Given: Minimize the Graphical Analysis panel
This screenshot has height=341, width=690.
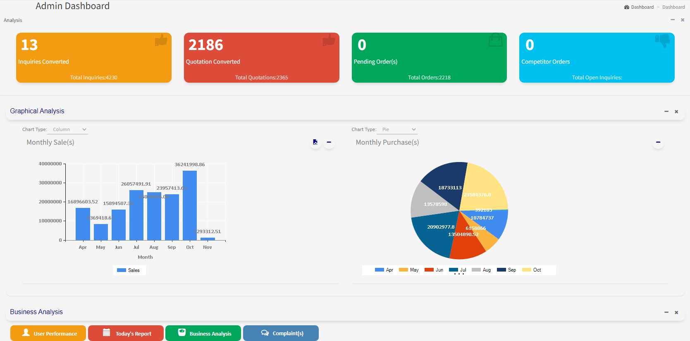Looking at the screenshot, I should (x=666, y=111).
